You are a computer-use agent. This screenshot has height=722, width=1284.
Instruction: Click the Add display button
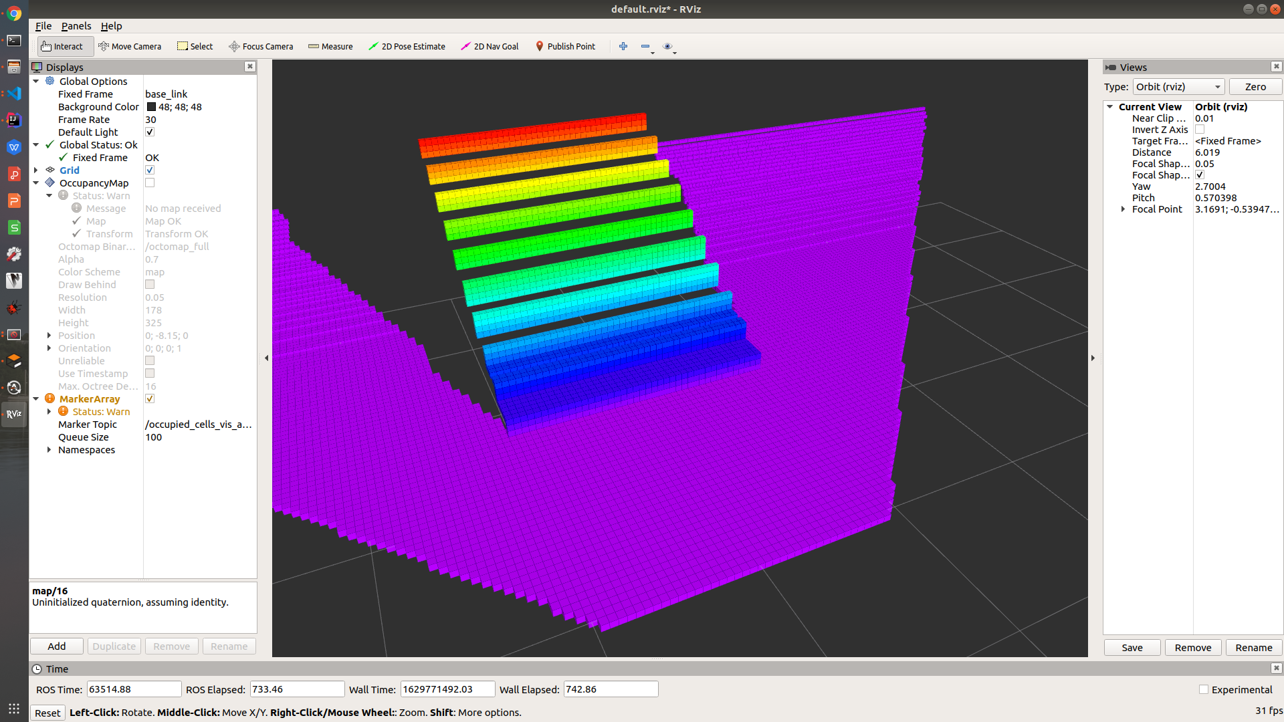tap(57, 646)
